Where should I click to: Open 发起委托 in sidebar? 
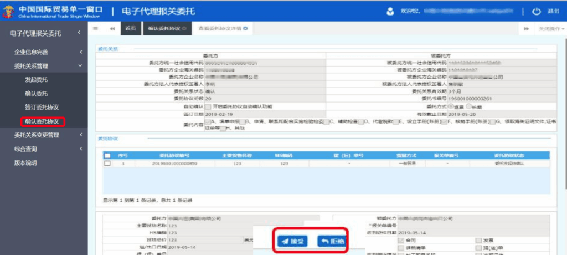click(36, 80)
